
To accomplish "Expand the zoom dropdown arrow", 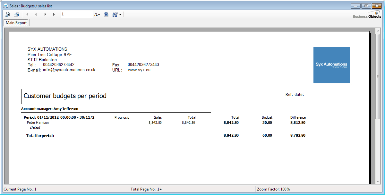I will (120, 14).
